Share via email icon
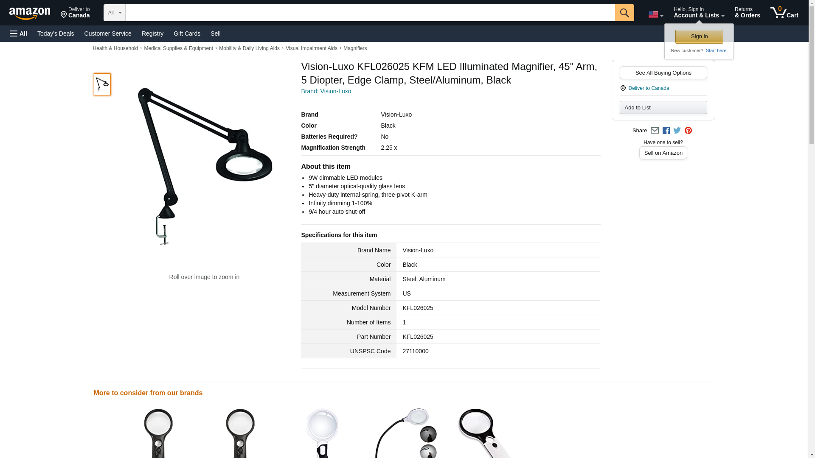Viewport: 815px width, 458px height. click(654, 131)
